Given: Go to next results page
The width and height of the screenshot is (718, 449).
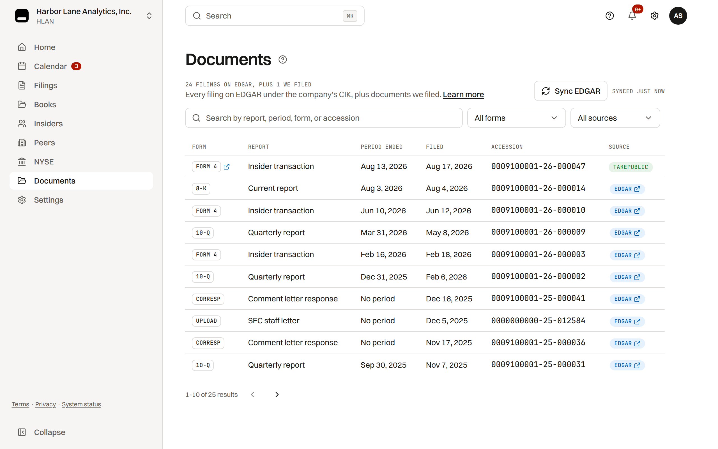Looking at the screenshot, I should tap(277, 394).
